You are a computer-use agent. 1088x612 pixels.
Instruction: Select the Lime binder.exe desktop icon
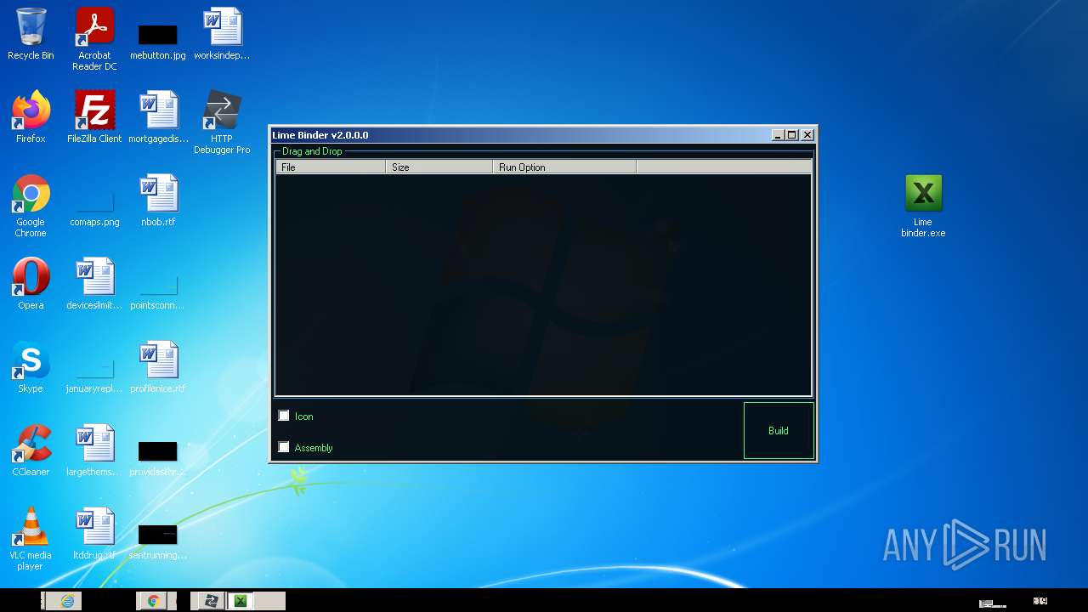tap(923, 206)
